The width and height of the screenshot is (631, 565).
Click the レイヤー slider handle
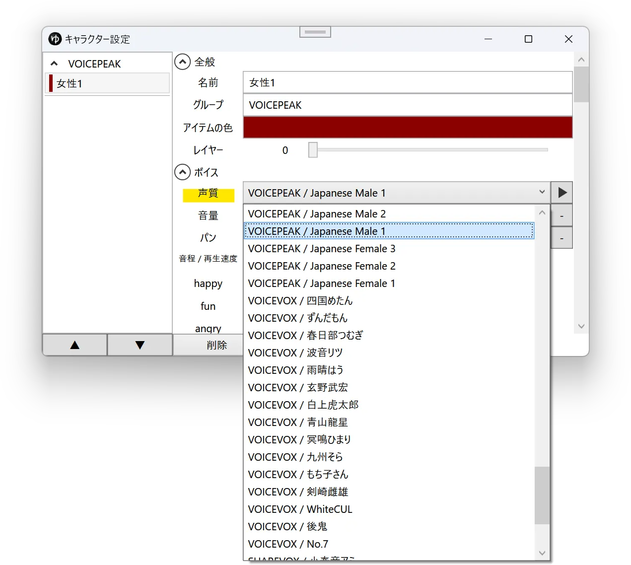point(313,150)
